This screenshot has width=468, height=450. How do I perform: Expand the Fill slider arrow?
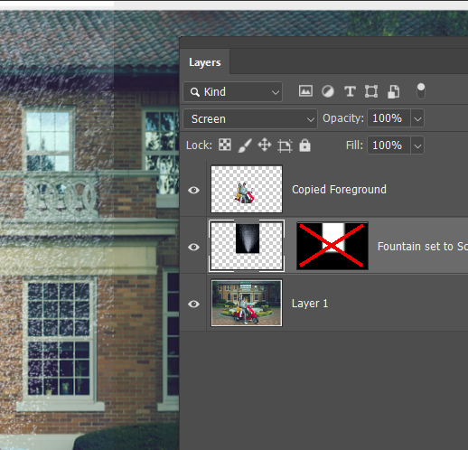click(417, 145)
